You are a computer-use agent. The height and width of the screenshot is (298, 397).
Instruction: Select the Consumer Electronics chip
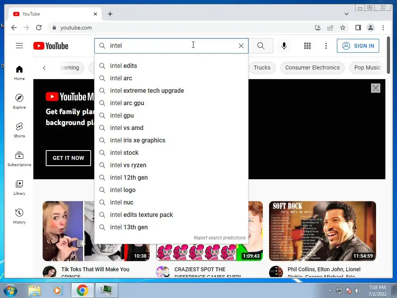(312, 68)
